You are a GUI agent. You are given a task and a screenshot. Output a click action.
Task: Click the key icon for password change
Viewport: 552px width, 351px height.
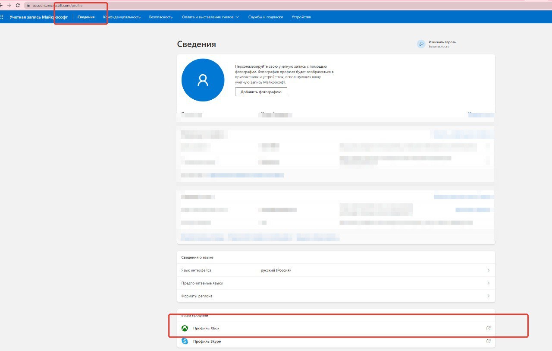421,44
